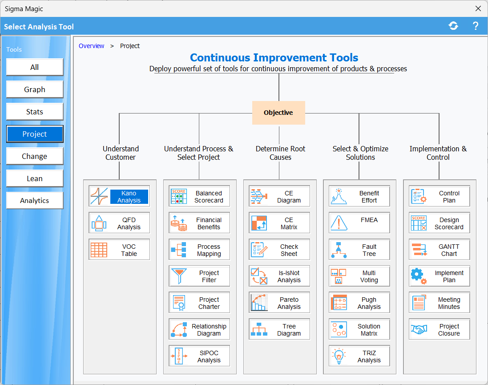Open the Analytics tools category
The width and height of the screenshot is (488, 385).
(x=35, y=201)
